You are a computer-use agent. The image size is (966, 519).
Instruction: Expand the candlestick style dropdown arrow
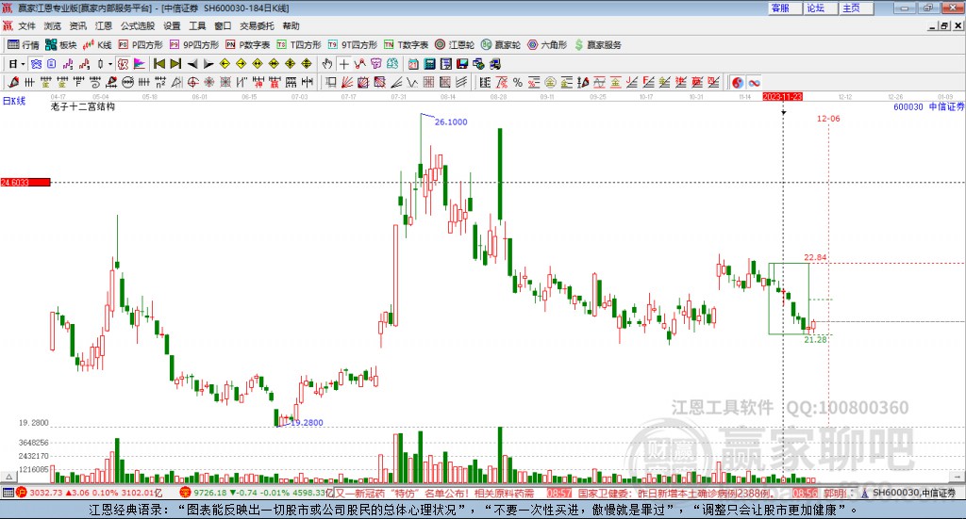click(x=110, y=64)
